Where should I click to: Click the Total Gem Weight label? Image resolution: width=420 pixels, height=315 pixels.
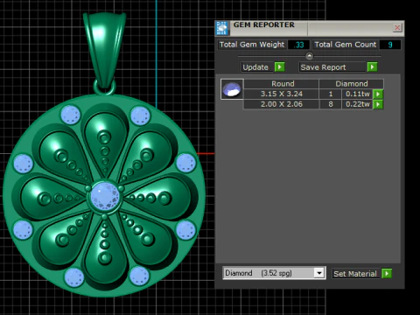tap(252, 45)
